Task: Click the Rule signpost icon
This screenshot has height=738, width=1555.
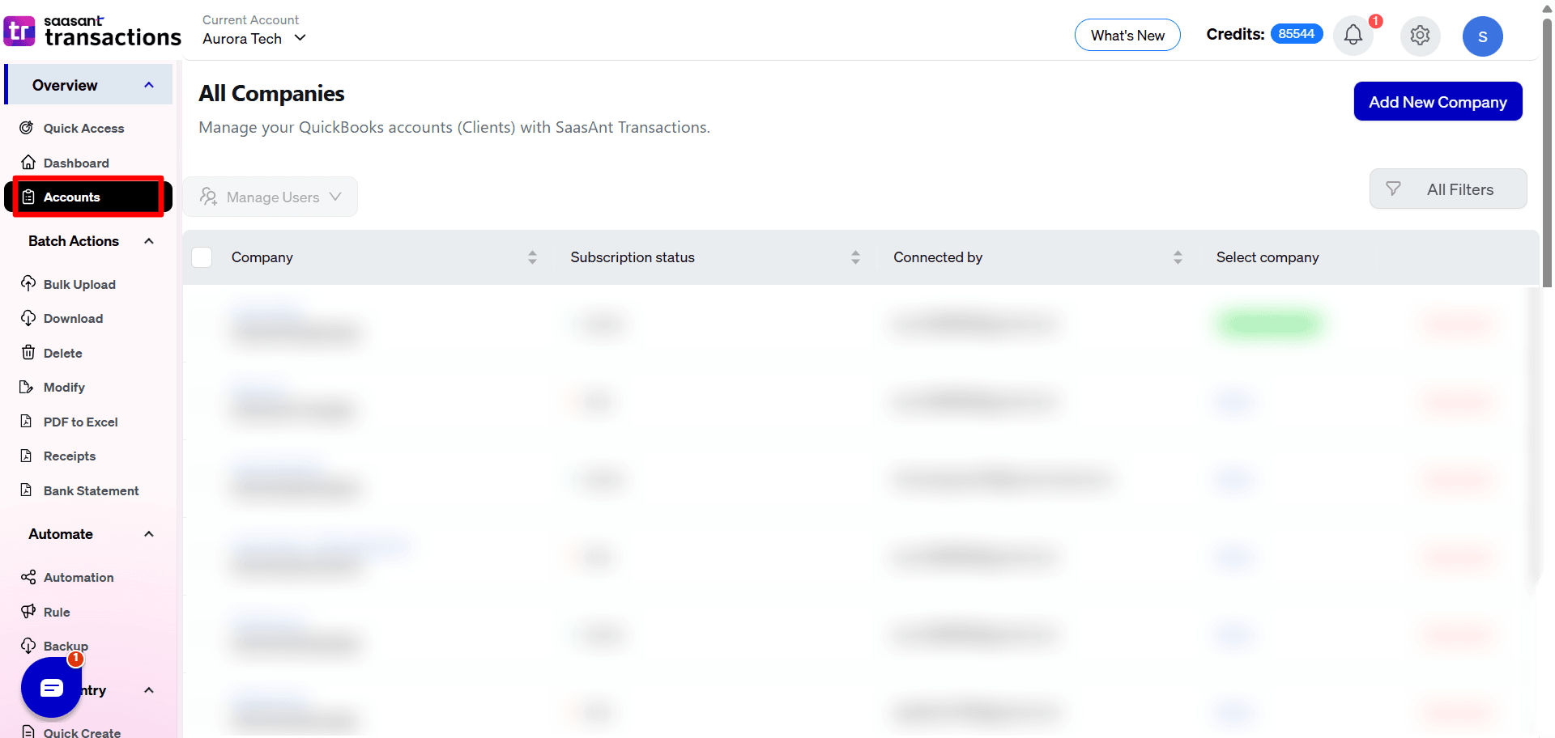Action: click(x=28, y=611)
